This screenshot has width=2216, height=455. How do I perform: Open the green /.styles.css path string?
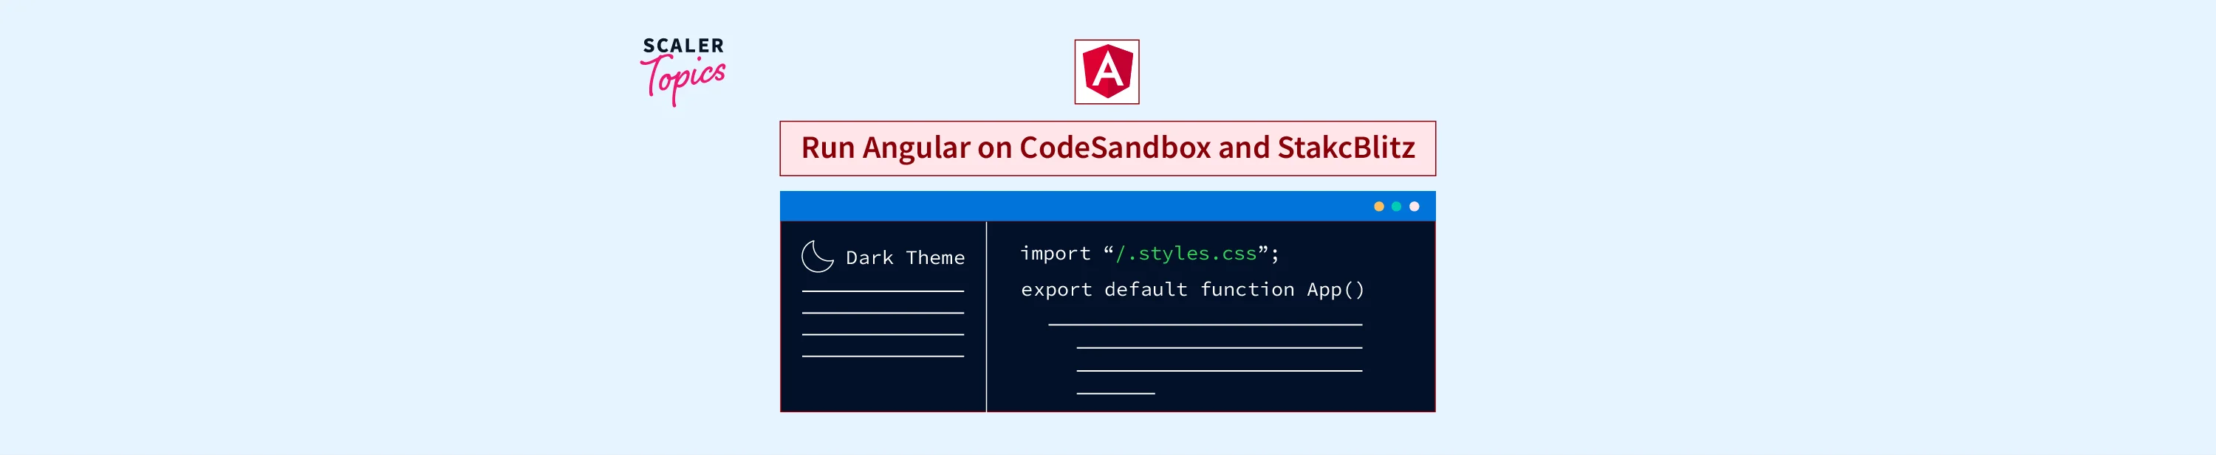(1186, 253)
